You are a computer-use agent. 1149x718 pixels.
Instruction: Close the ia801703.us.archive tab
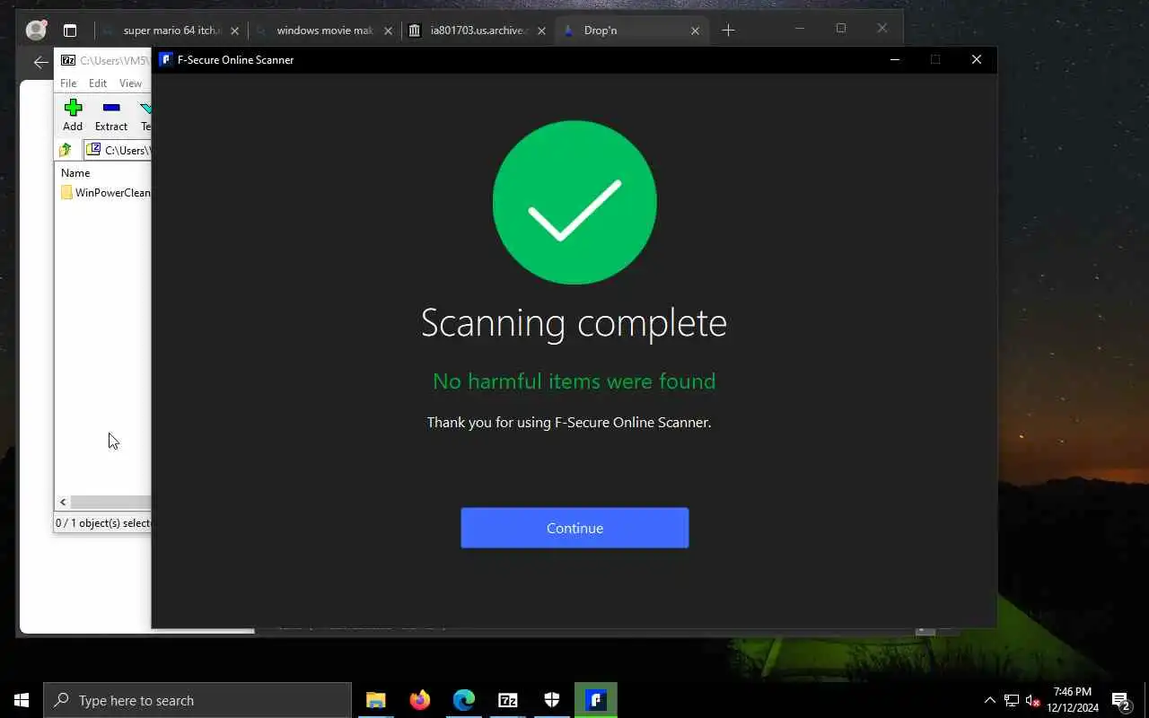[542, 31]
